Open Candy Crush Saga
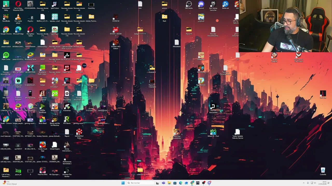332x186 pixels. point(43,147)
